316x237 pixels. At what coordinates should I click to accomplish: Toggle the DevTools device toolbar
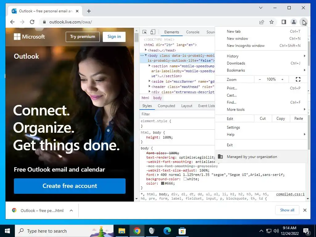click(153, 32)
